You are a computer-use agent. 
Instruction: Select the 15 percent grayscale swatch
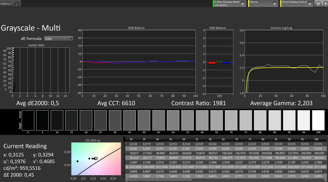[72, 120]
